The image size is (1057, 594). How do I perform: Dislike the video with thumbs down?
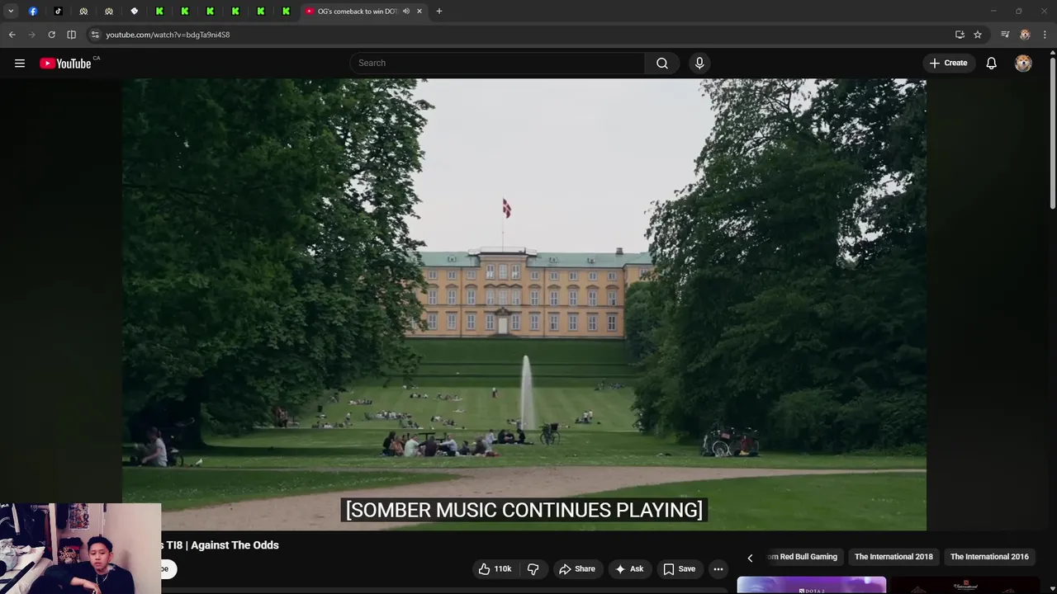tap(533, 569)
